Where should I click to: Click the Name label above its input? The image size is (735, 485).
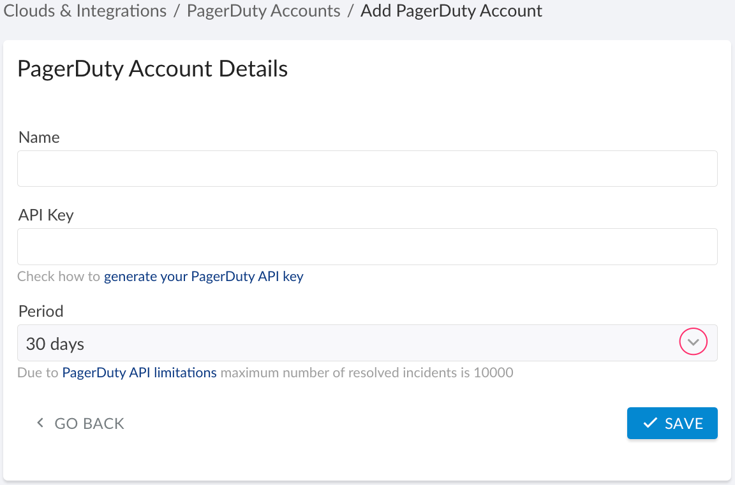[x=39, y=137]
